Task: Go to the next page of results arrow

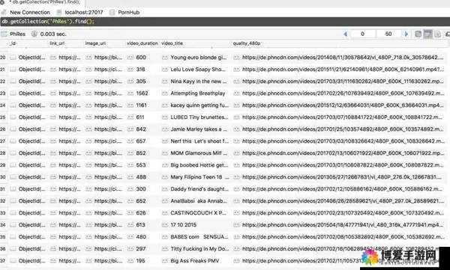Action: point(406,34)
